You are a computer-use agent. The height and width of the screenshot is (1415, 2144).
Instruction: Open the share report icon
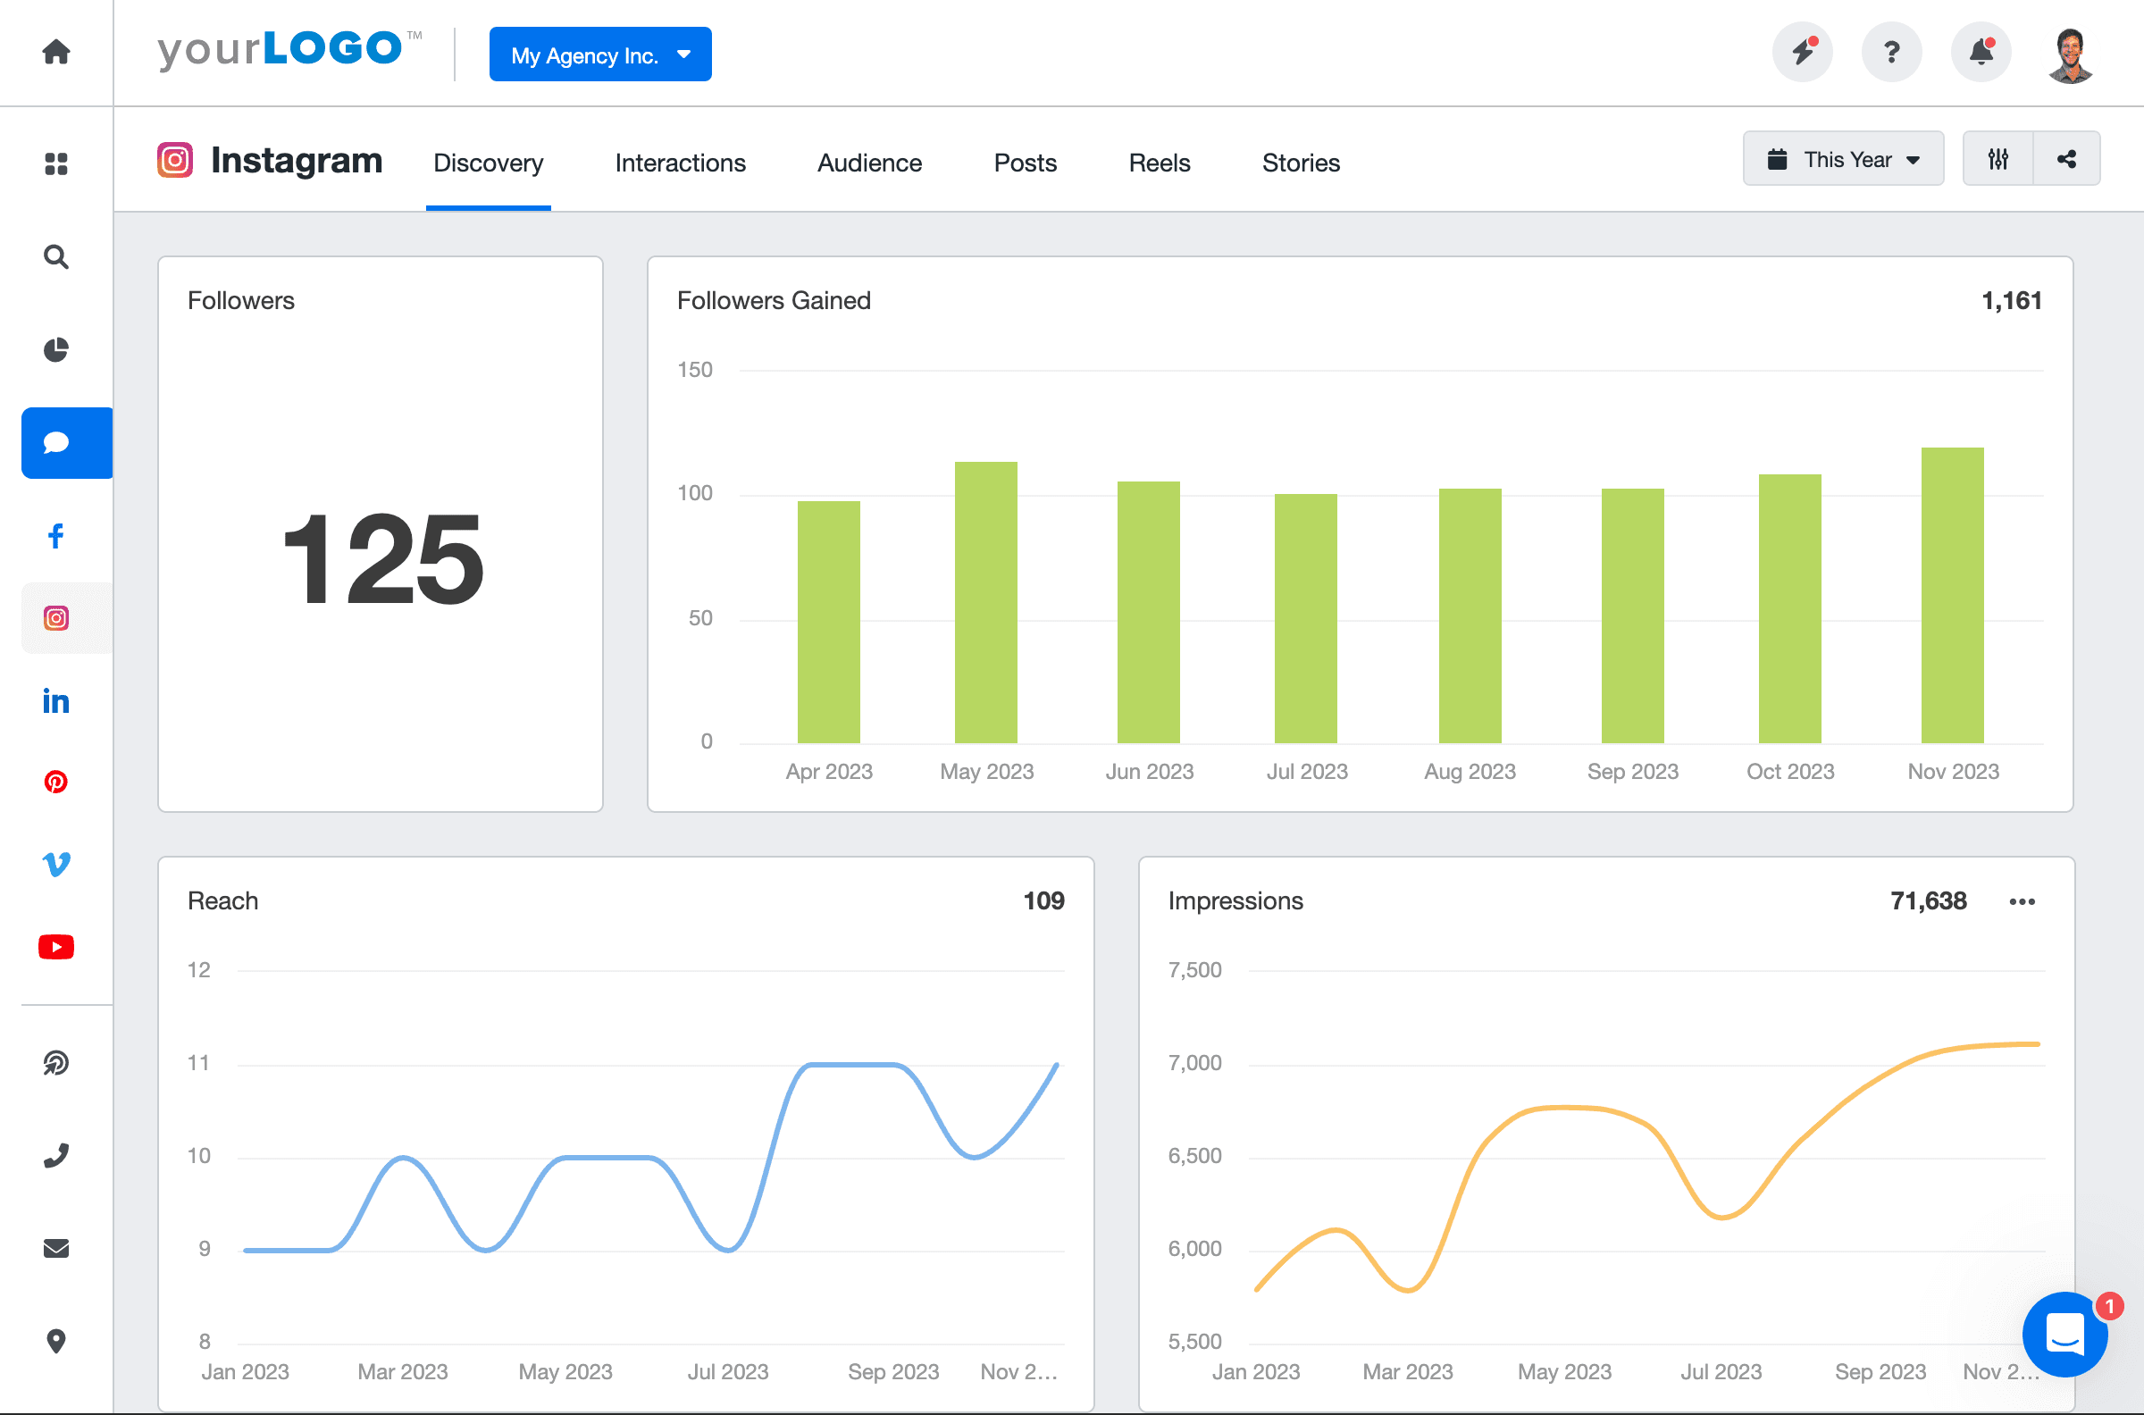coord(2067,158)
